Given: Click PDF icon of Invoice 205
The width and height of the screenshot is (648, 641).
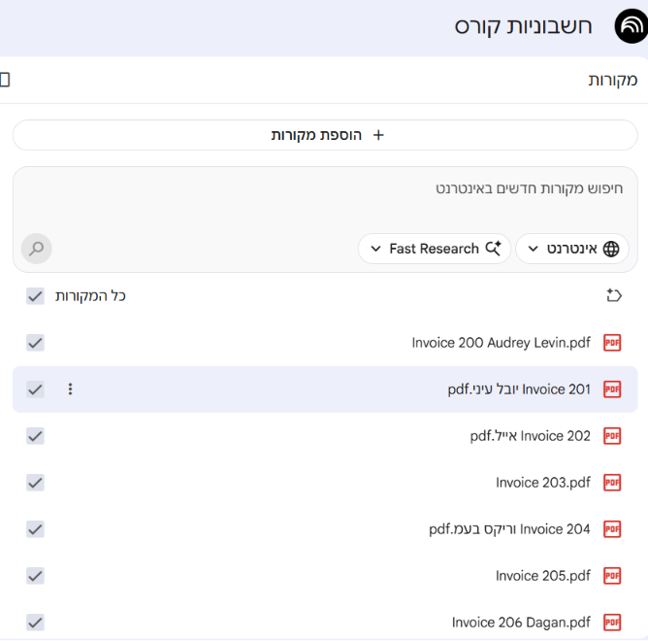Looking at the screenshot, I should tap(612, 576).
